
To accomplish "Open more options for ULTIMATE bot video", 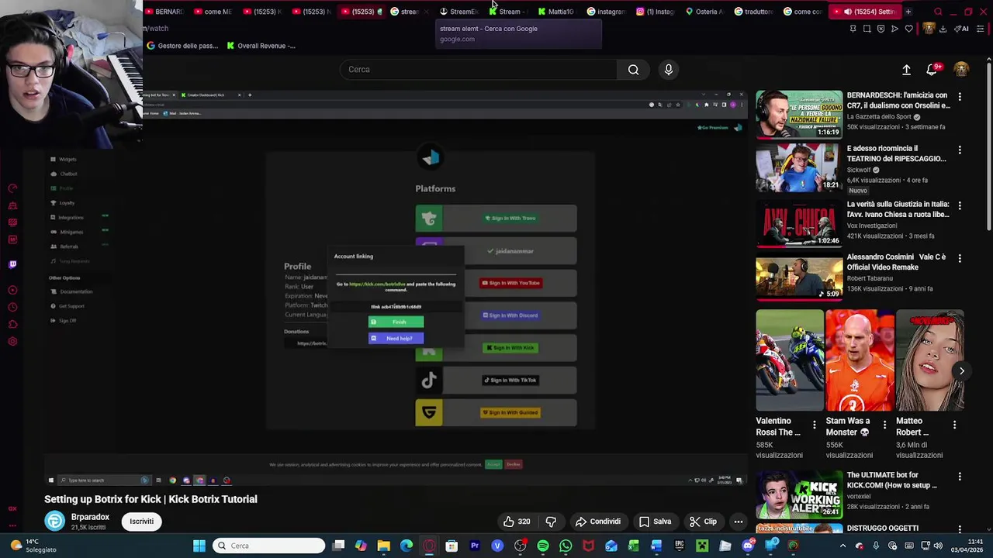I will (x=960, y=477).
